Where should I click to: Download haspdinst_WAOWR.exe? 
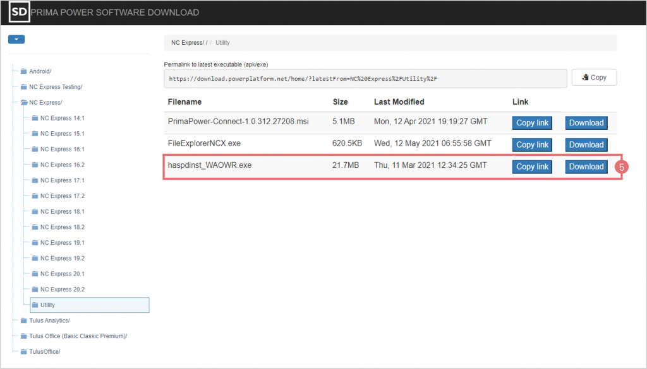[x=586, y=167]
